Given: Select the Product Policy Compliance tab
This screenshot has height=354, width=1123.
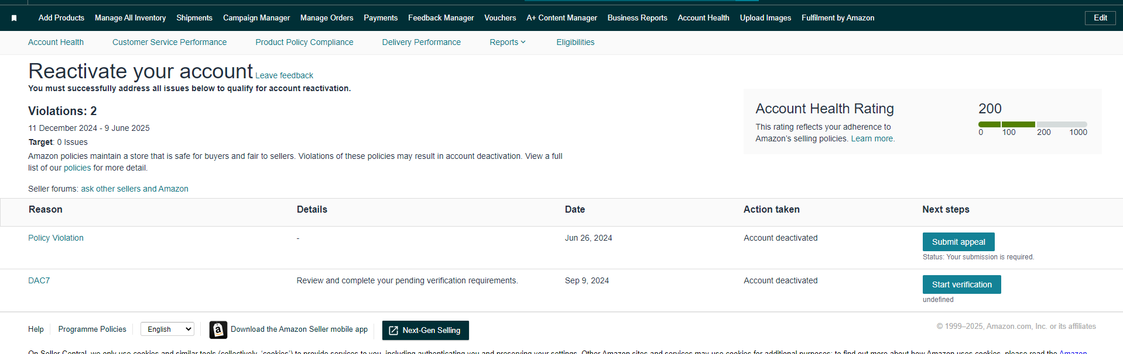Looking at the screenshot, I should (304, 42).
